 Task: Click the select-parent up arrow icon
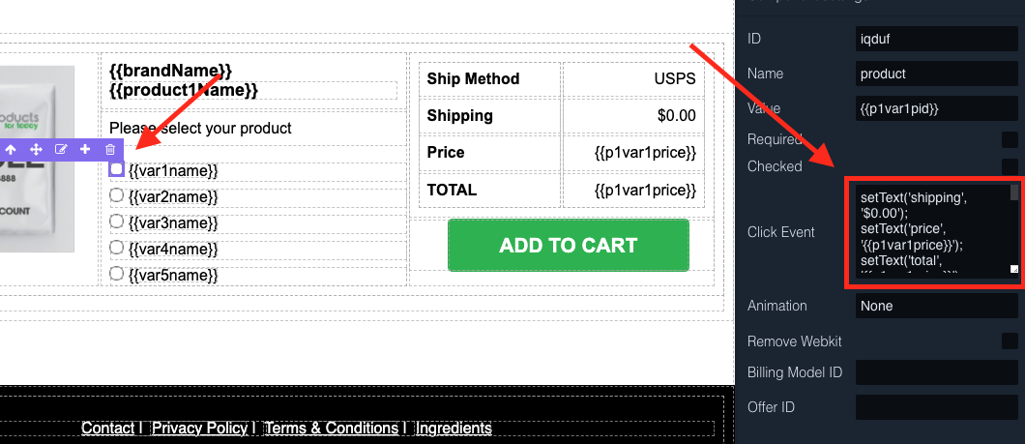[x=11, y=150]
